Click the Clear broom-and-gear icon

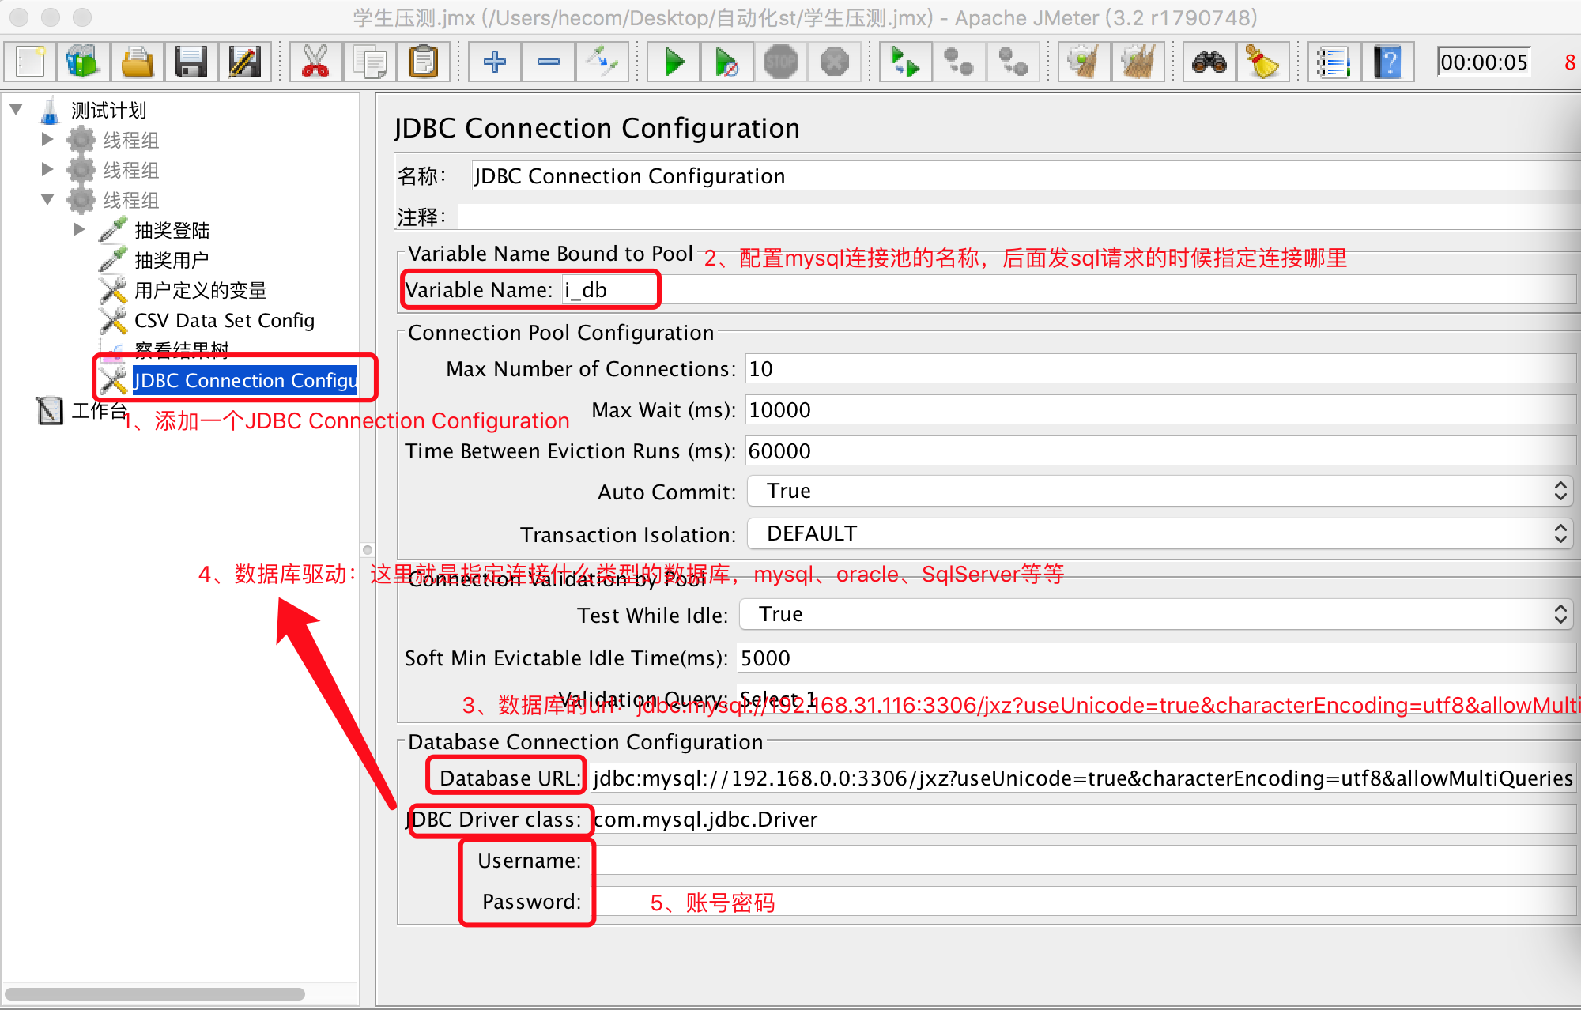tap(1085, 62)
